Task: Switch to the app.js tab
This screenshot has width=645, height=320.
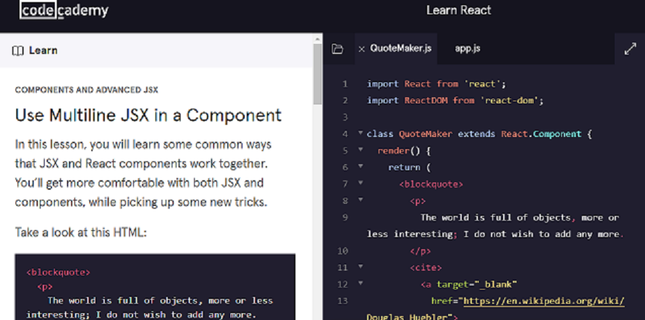Action: pyautogui.click(x=467, y=49)
